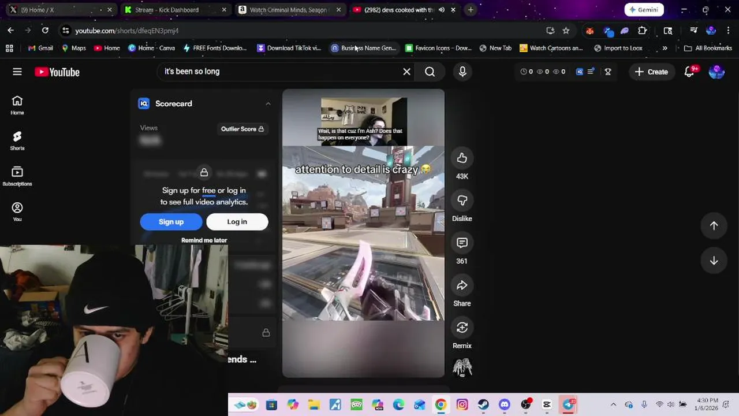739x416 pixels.
Task: Open the Gmail bookmark
Action: point(40,48)
